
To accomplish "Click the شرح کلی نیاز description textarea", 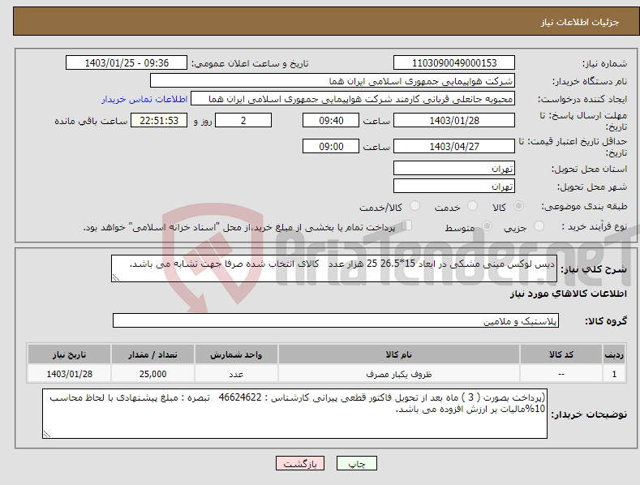I will [x=334, y=268].
